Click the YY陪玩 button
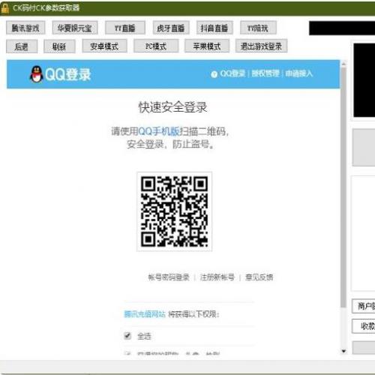This screenshot has height=375, width=375. tap(258, 28)
